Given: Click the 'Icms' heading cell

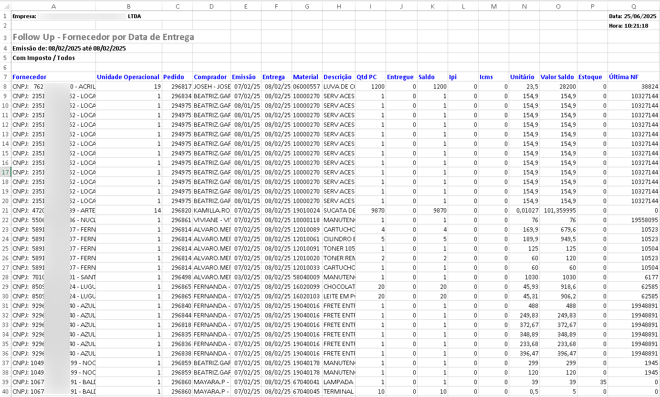Looking at the screenshot, I should (493, 77).
